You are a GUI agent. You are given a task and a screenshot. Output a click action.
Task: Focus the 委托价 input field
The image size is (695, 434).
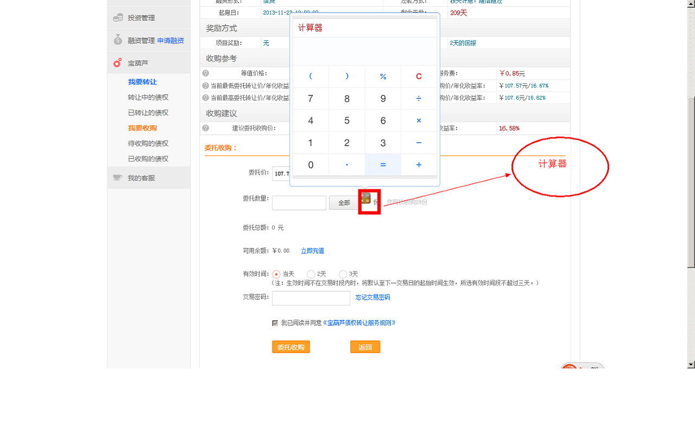click(x=281, y=174)
